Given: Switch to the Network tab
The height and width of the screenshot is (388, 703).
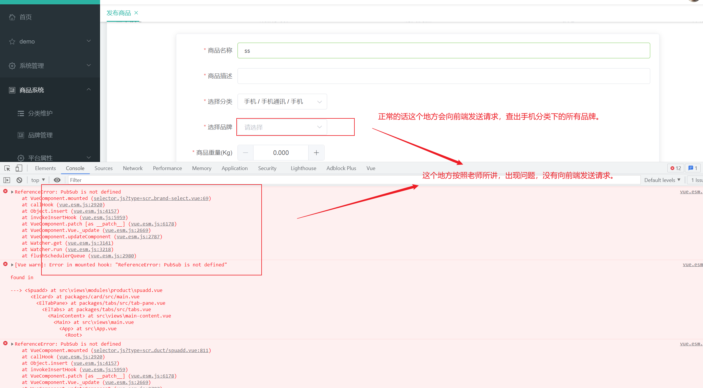Looking at the screenshot, I should click(x=133, y=168).
